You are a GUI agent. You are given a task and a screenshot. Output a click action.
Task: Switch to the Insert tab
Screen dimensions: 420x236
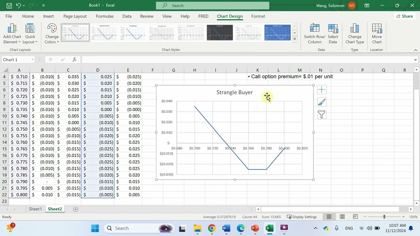(48, 16)
